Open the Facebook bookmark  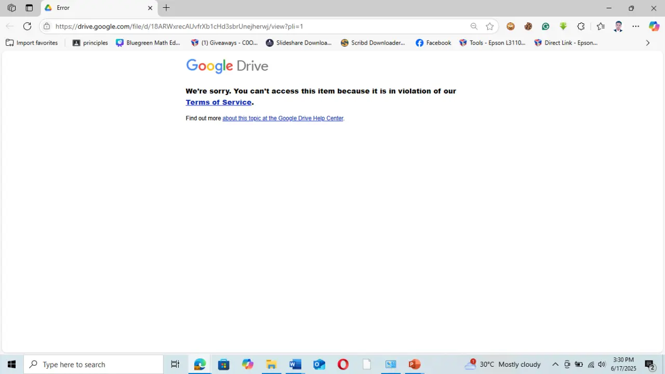click(x=433, y=43)
